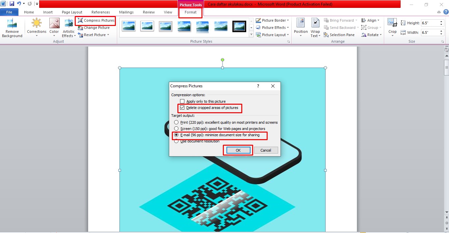Open Artistic Effects gallery
Screen dimensions: 449x233
69,28
